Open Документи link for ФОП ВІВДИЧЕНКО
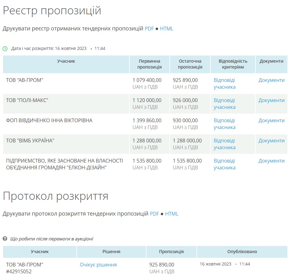The width and height of the screenshot is (288, 277). point(271,121)
